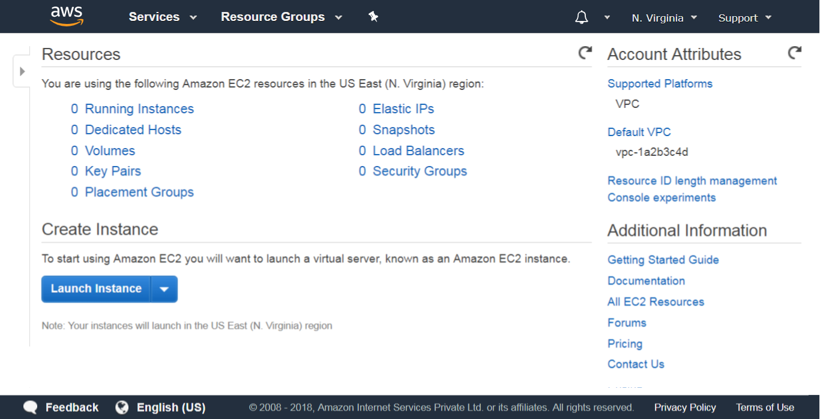820x419 pixels.
Task: Open Documentation link
Action: [x=646, y=281]
